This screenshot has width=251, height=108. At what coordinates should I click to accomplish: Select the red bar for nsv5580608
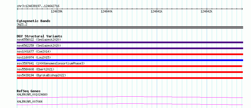point(130,72)
